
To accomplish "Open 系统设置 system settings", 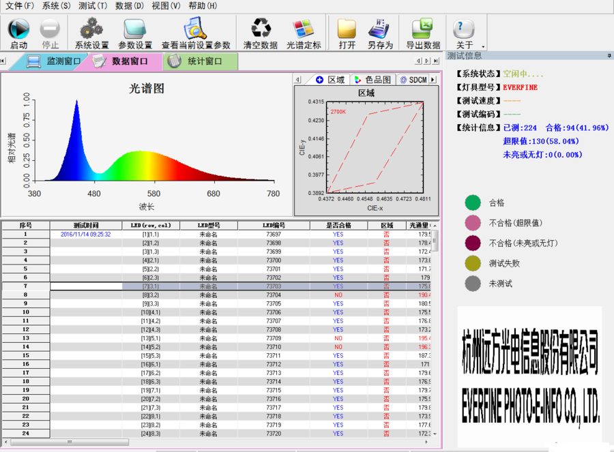I will [91, 33].
